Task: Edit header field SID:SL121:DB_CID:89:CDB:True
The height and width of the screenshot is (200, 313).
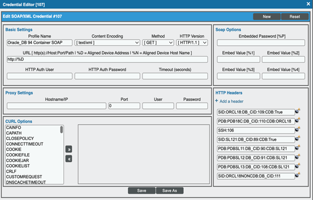Action: tap(256, 140)
